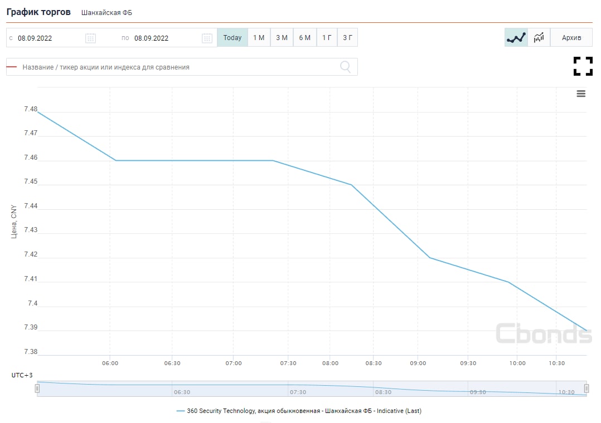Toggle 360 Security Technology legend series

tap(299, 411)
